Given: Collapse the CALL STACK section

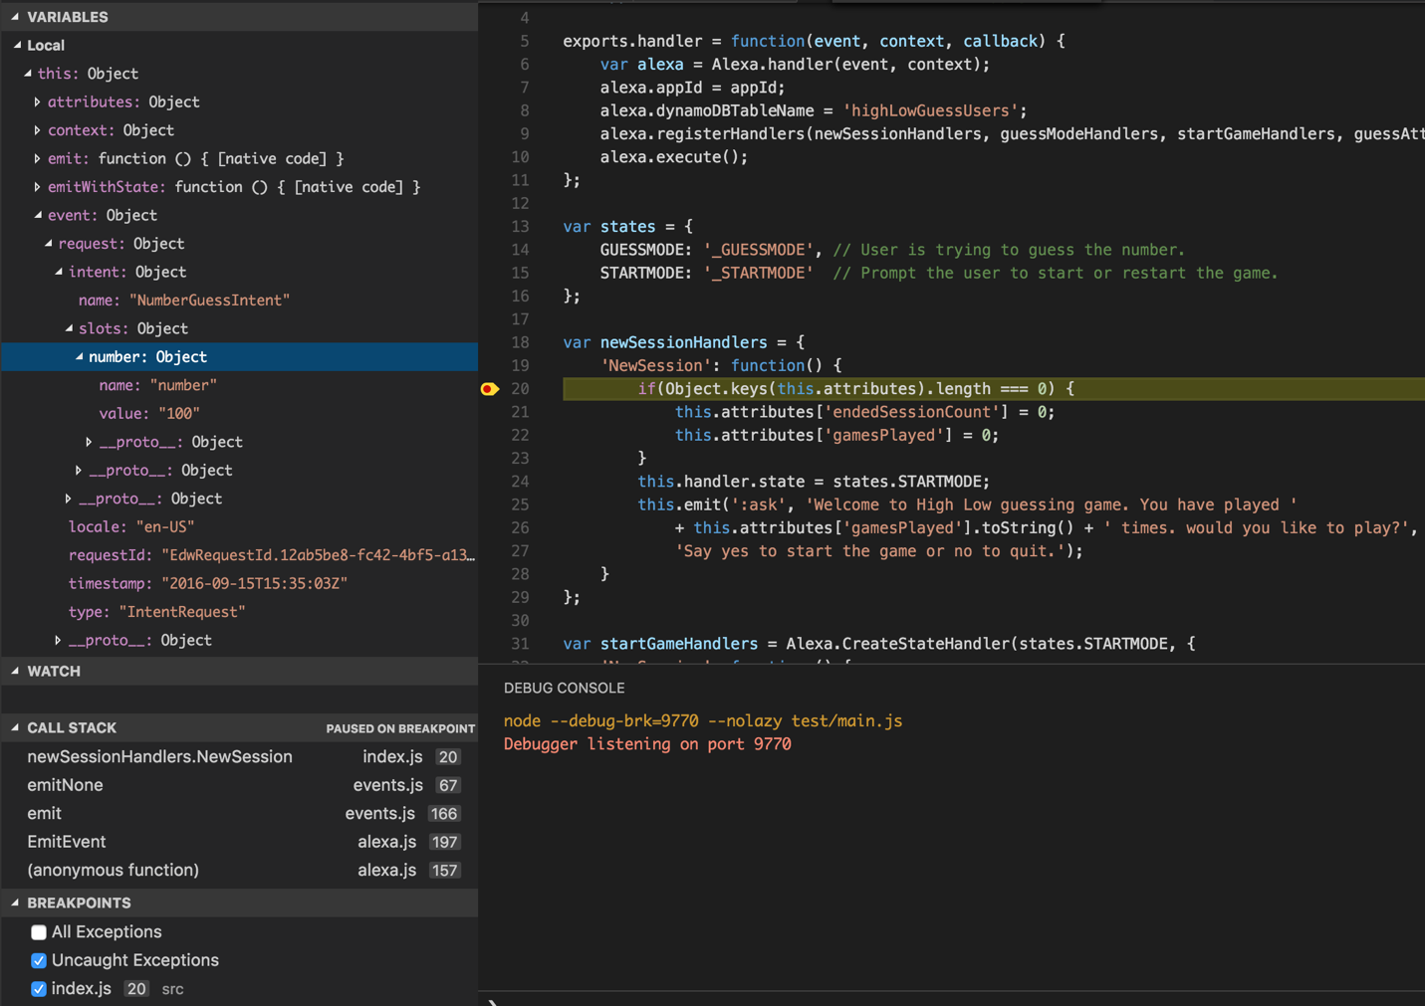Looking at the screenshot, I should tap(71, 728).
